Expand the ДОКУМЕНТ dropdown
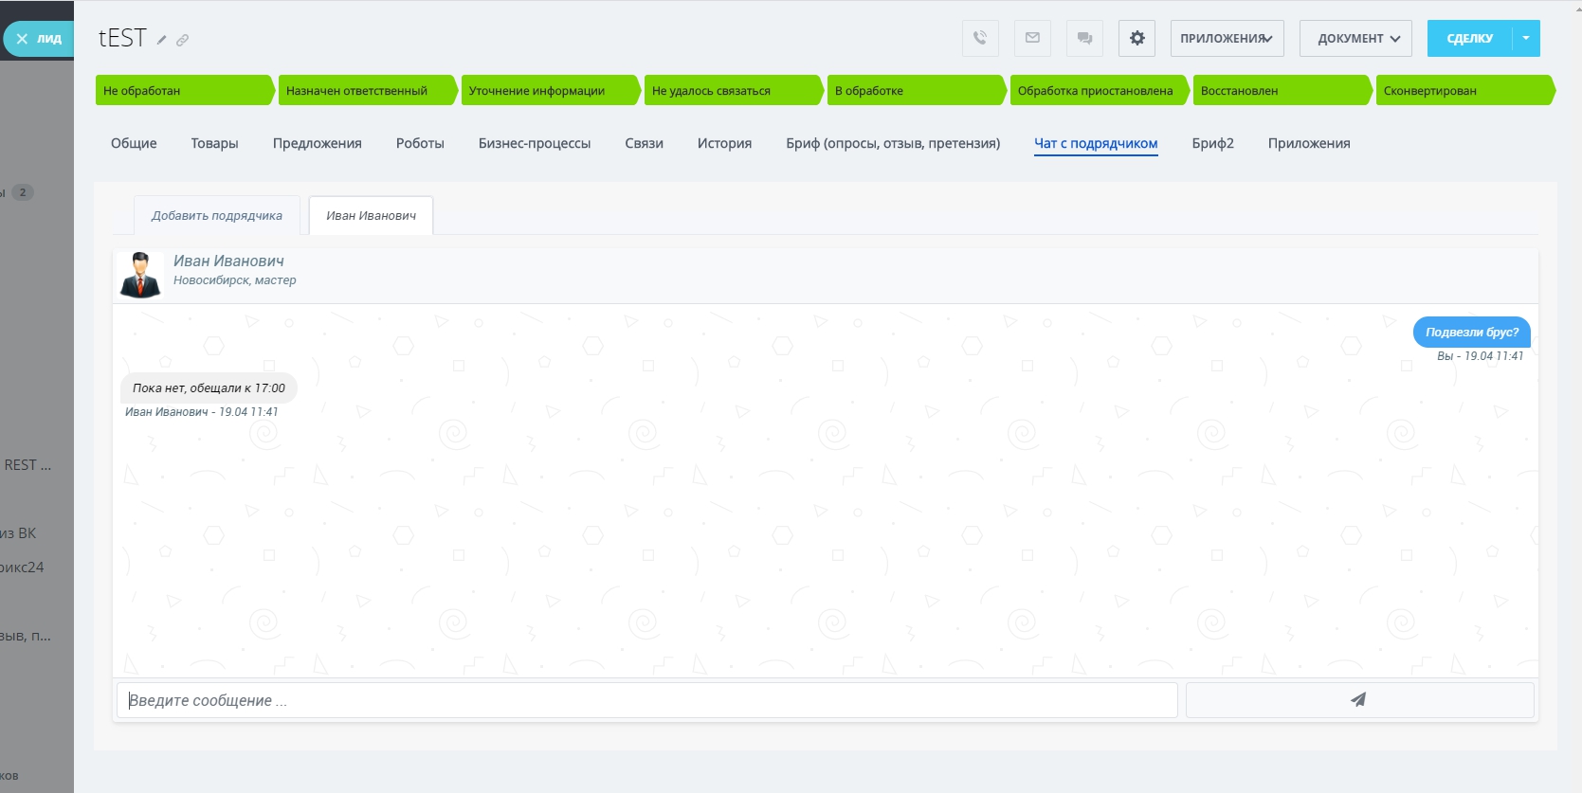Viewport: 1582px width, 793px height. [1355, 38]
